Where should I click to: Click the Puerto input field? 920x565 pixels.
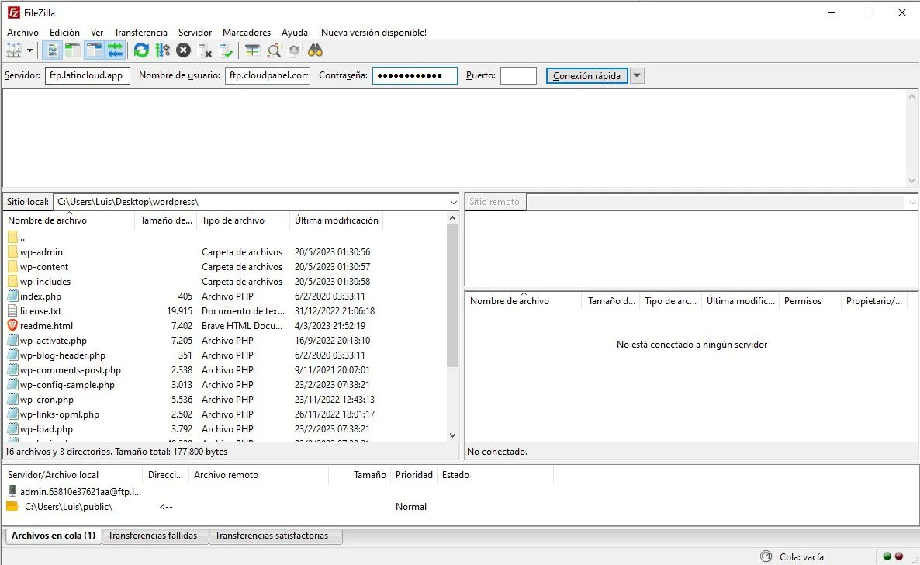(x=518, y=76)
